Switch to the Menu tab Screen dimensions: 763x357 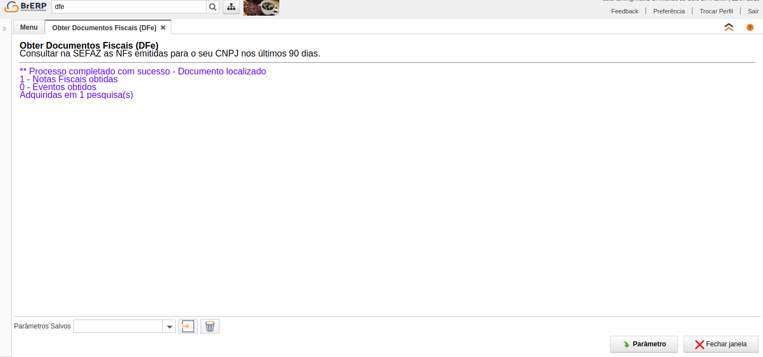click(x=29, y=27)
